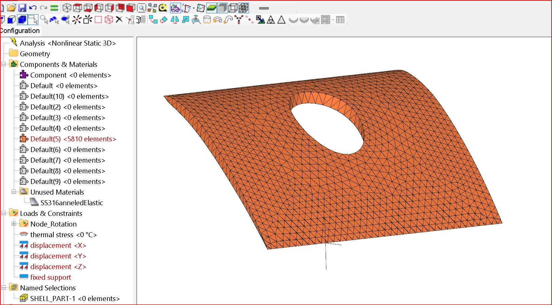
Task: Click the orange Default(5) puzzle-piece color icon
Action: pyautogui.click(x=24, y=139)
